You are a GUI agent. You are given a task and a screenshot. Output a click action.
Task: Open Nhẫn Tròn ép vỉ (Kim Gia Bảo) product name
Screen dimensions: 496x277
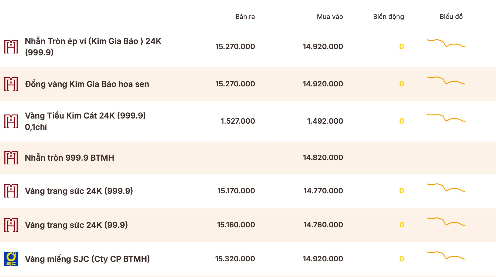pyautogui.click(x=93, y=47)
